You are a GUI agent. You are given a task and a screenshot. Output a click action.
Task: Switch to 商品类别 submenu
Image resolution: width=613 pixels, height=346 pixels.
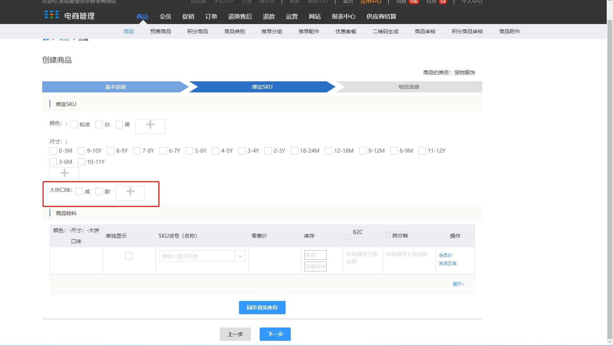(235, 31)
